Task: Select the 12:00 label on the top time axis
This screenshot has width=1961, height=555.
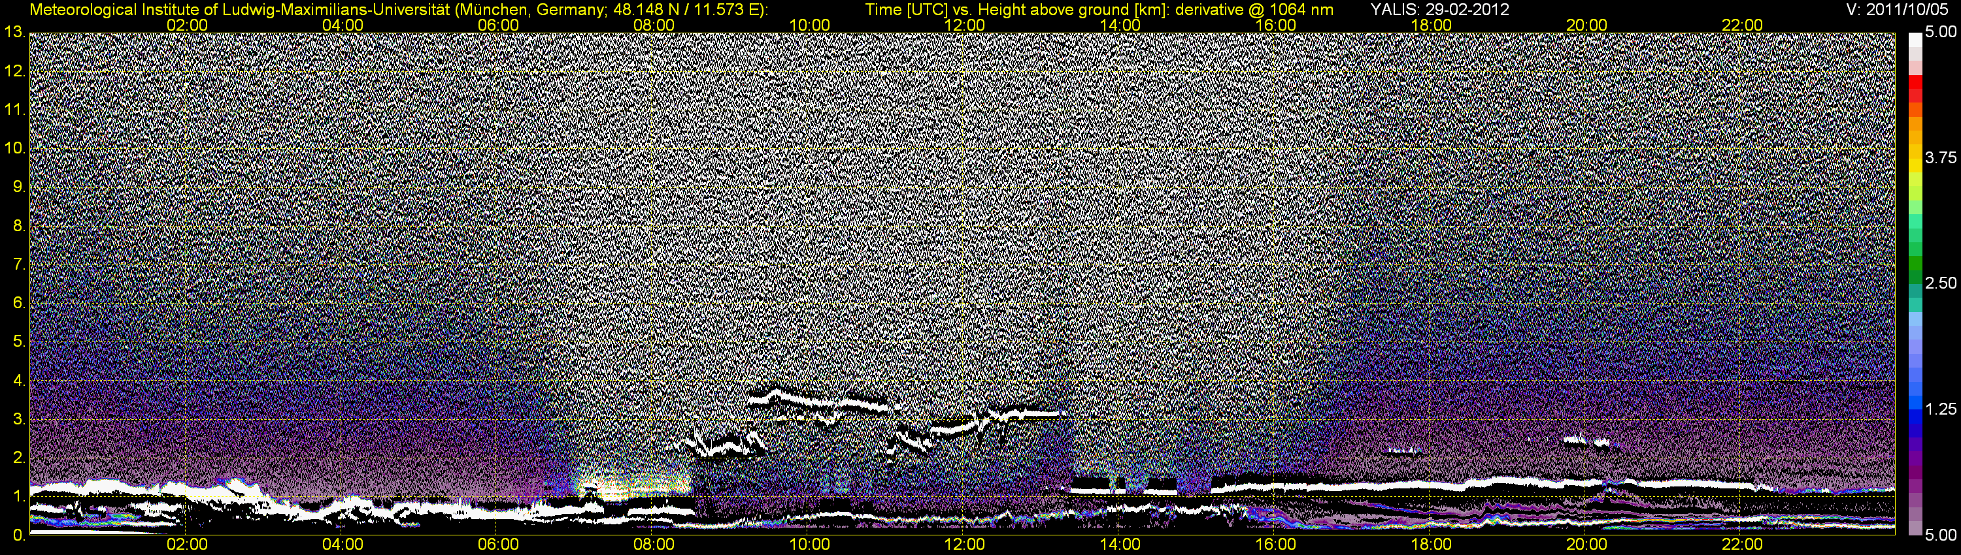Action: click(x=965, y=25)
